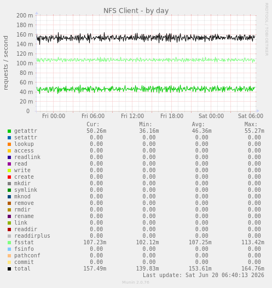Click the readdirplus legend label
Image resolution: width=272 pixels, height=288 pixels.
click(32, 236)
